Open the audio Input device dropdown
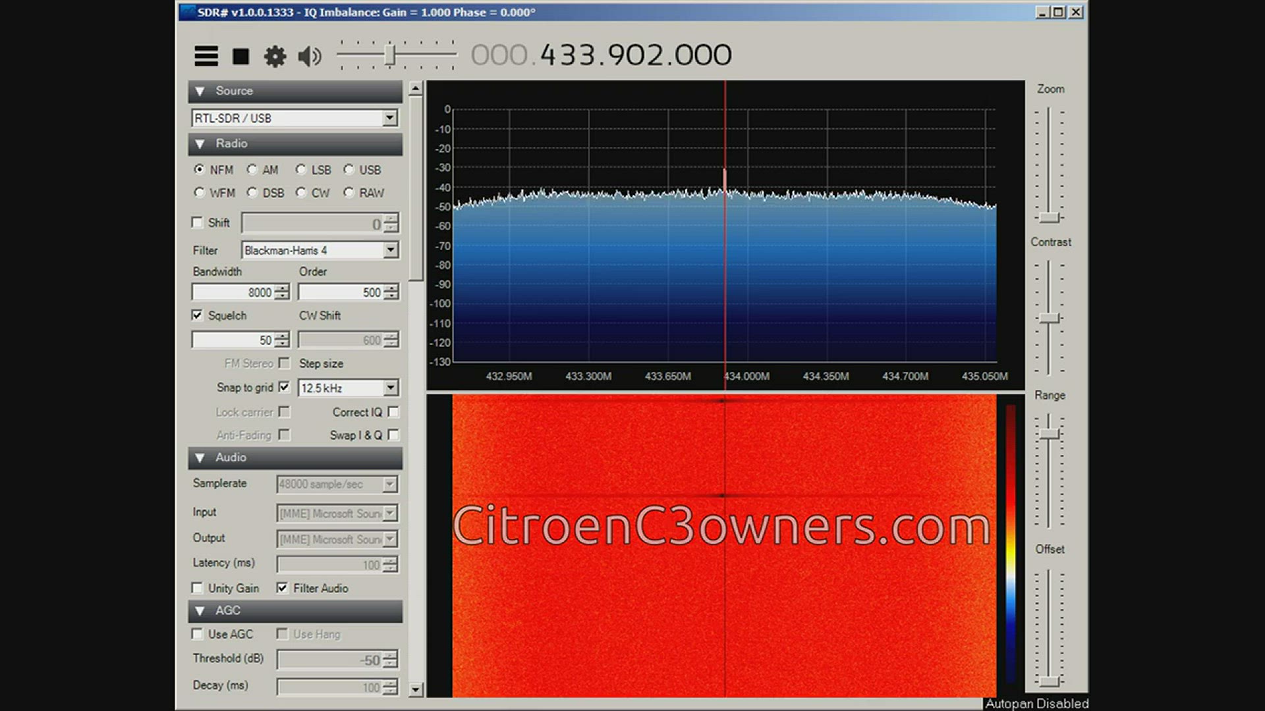The width and height of the screenshot is (1265, 711). pyautogui.click(x=390, y=513)
